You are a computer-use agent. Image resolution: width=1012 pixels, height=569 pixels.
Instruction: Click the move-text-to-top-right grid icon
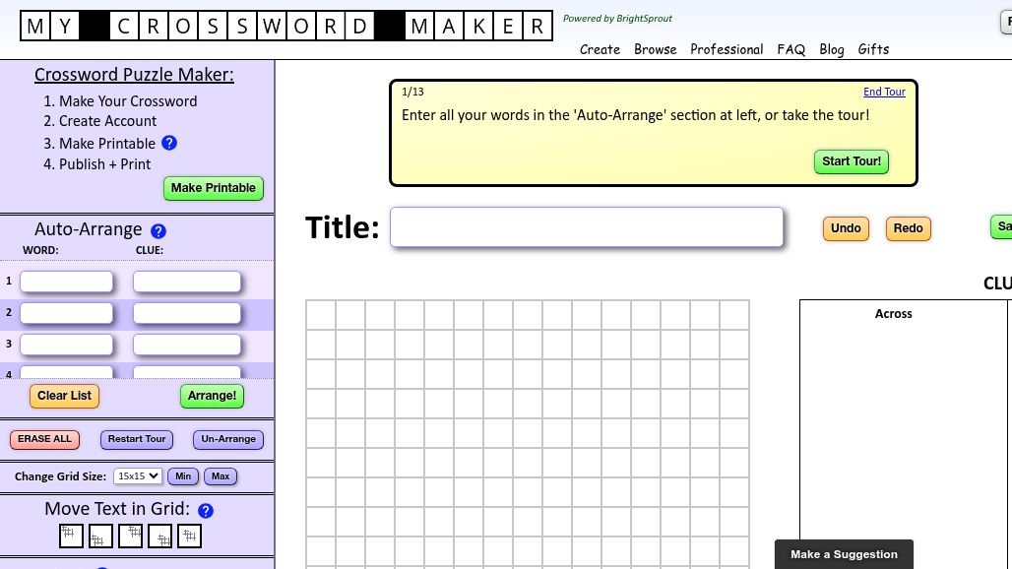[130, 536]
